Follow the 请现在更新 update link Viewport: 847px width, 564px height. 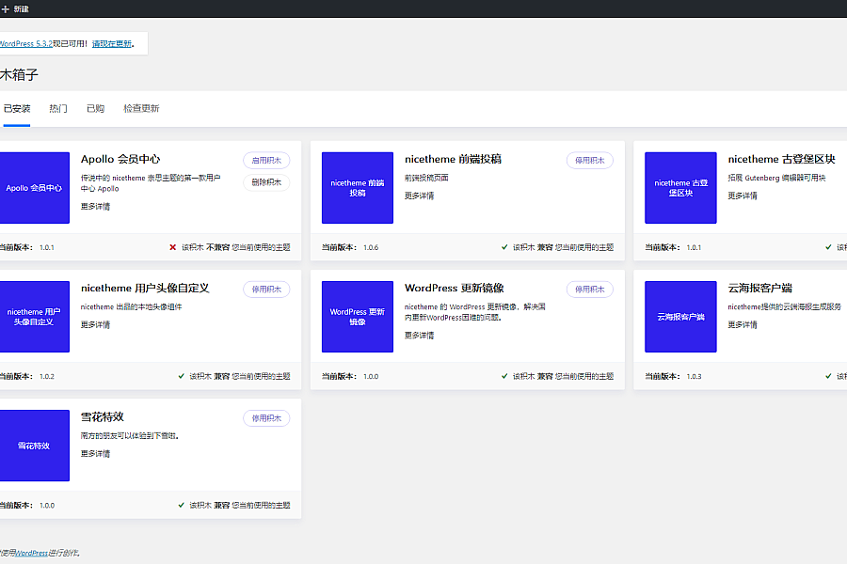click(x=112, y=44)
